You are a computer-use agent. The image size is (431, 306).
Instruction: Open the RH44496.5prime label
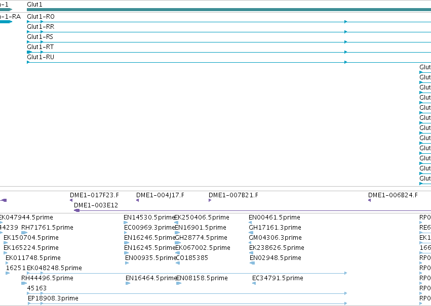[47, 279]
